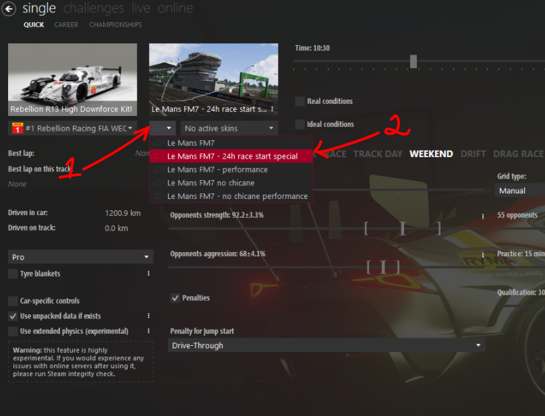
Task: Choose the Weekend mode
Action: (431, 154)
